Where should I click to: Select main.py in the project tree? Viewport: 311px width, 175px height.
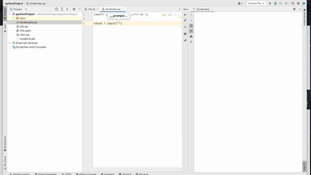point(24,35)
